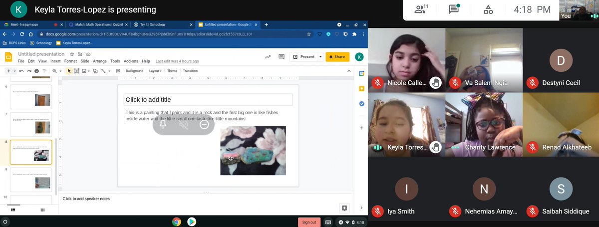Star the Untitled presentation

[72, 54]
